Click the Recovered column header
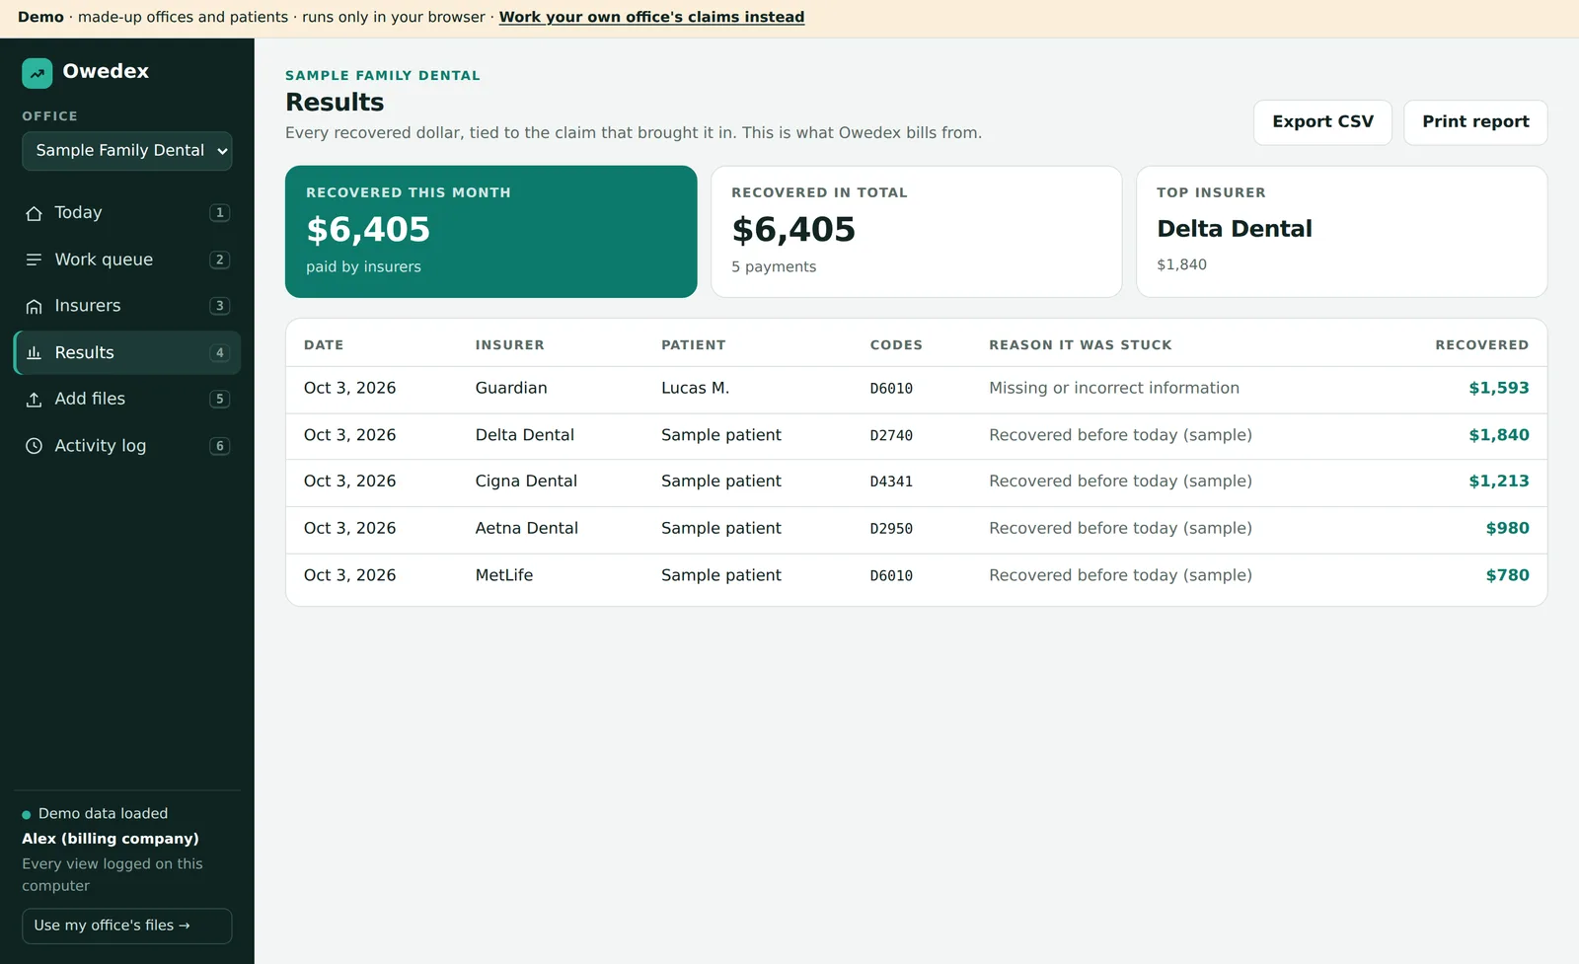The image size is (1579, 964). (1481, 345)
